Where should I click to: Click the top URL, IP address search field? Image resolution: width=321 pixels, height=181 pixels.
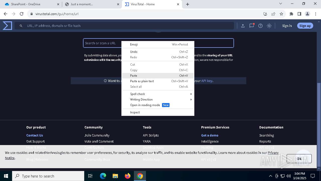click(x=124, y=26)
